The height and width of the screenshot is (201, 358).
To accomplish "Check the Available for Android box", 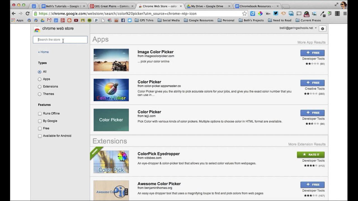I will (40, 136).
